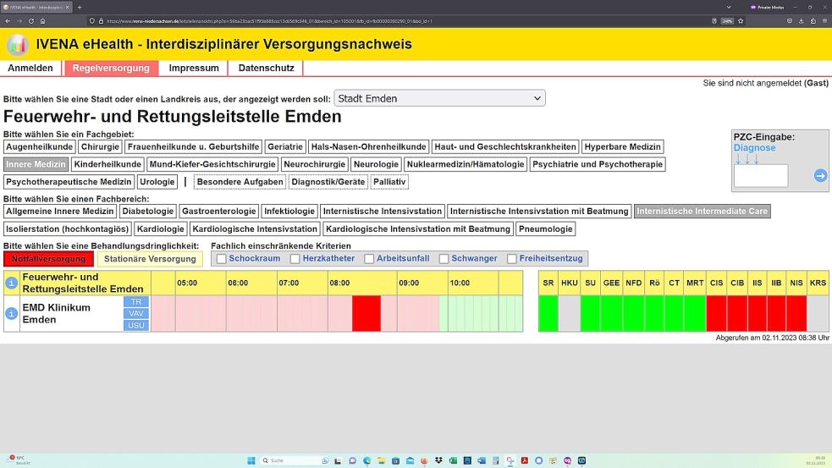Toggle the Freiheitsentzug checkbox
832x468 pixels.
coord(511,259)
